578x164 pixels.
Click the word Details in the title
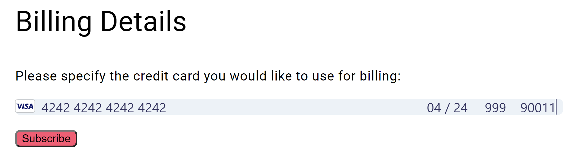point(143,21)
